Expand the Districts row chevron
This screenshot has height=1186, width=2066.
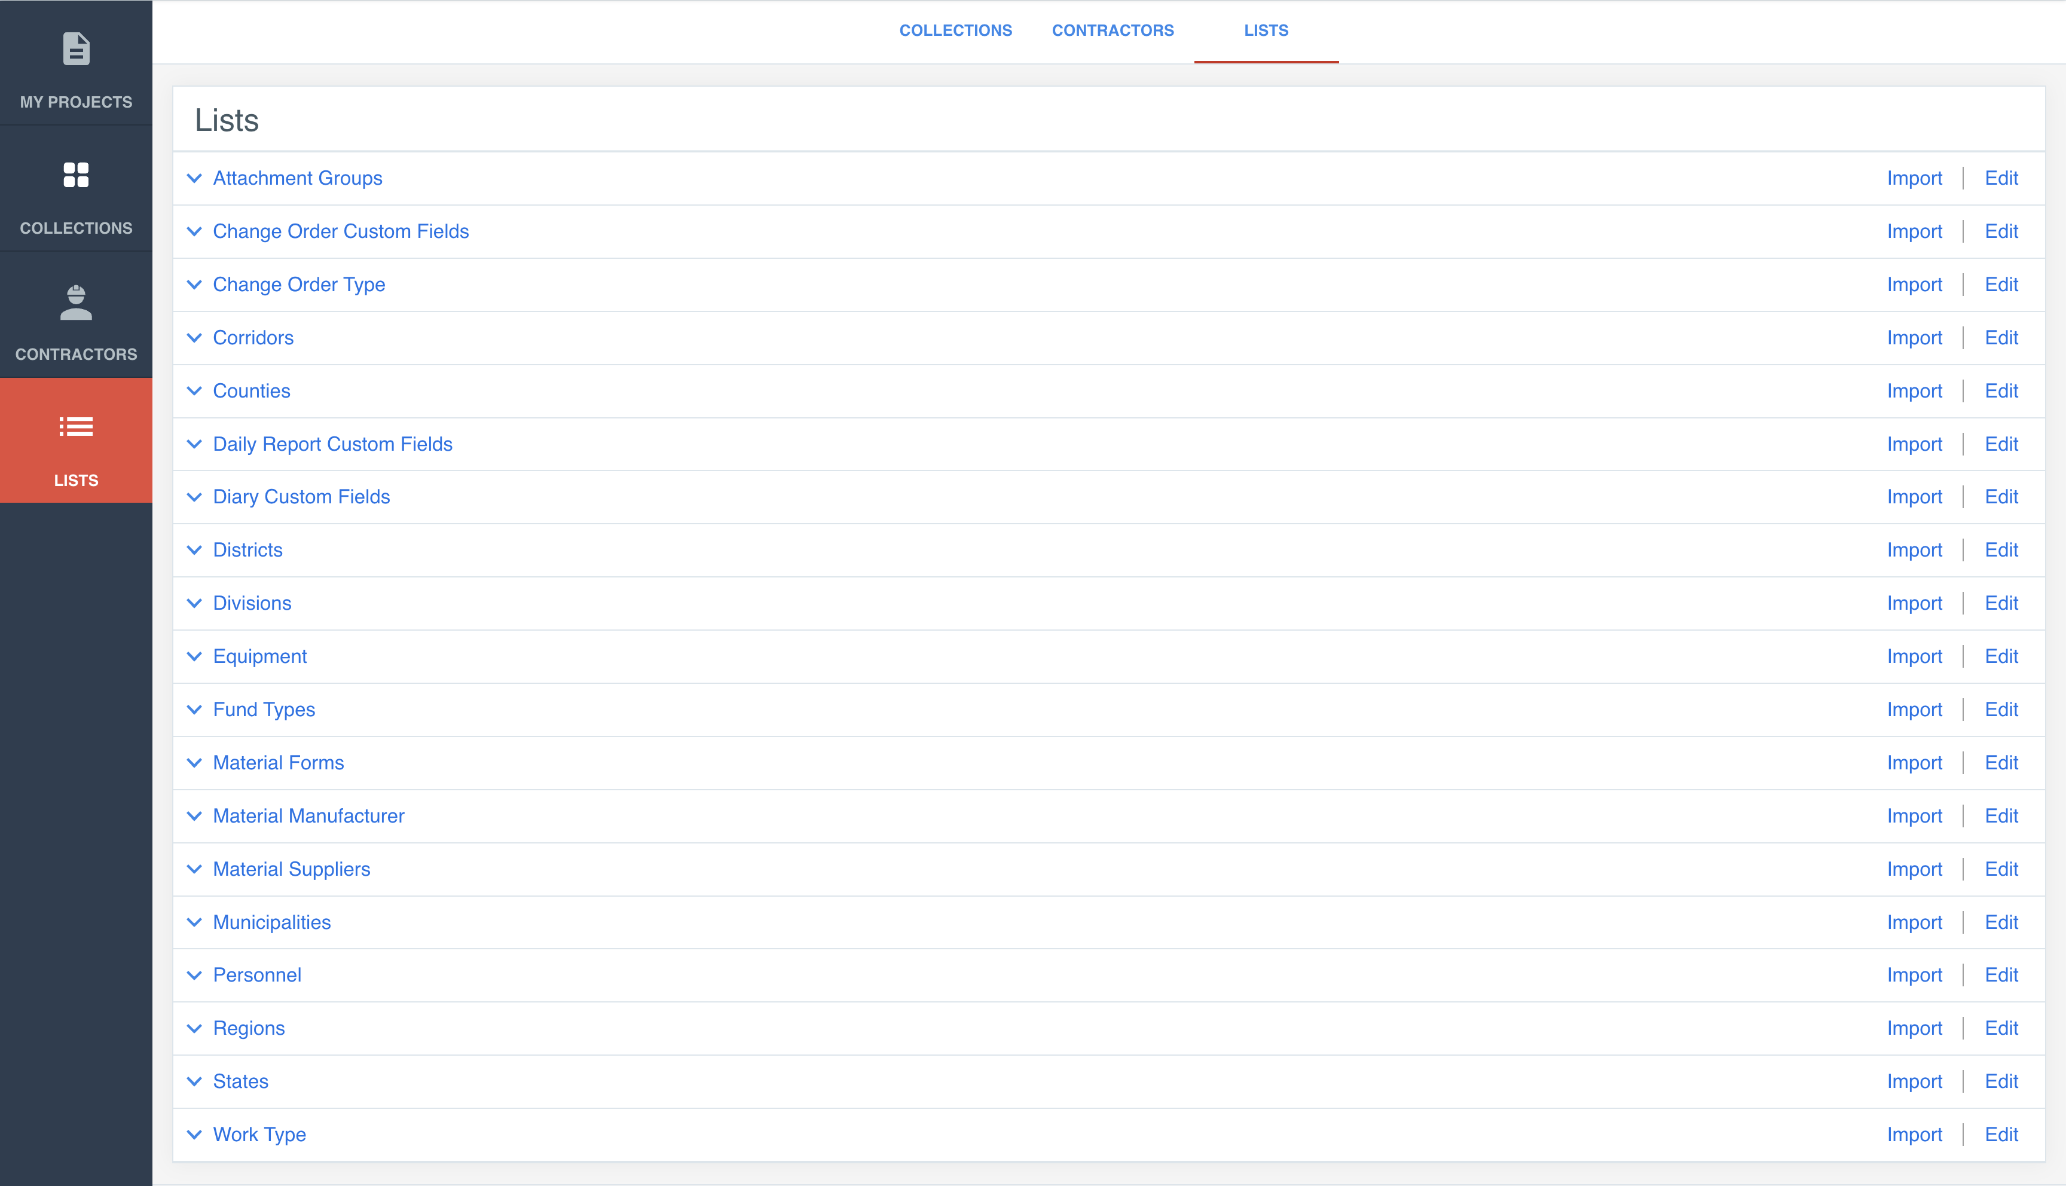coord(194,551)
